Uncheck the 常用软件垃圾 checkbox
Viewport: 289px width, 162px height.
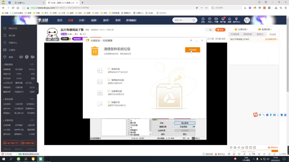click(109, 80)
